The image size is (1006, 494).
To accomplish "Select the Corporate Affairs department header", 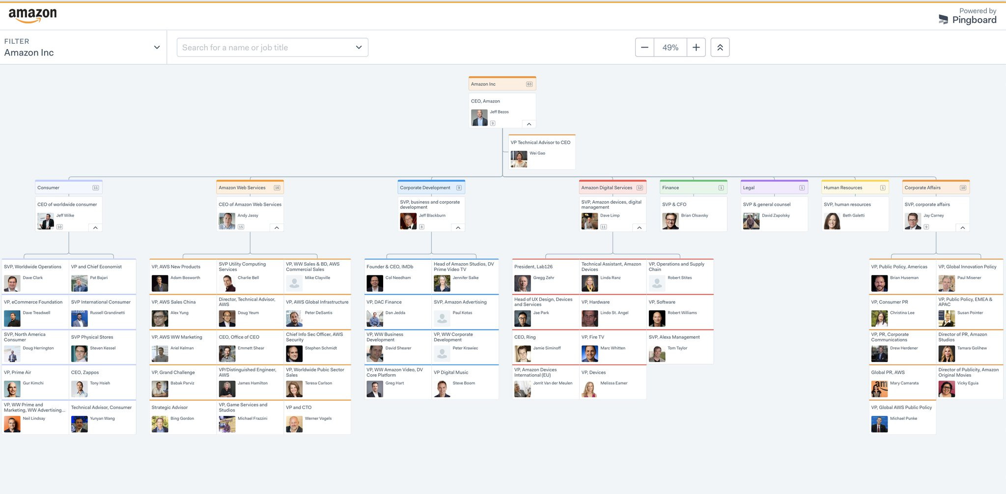I will point(936,188).
